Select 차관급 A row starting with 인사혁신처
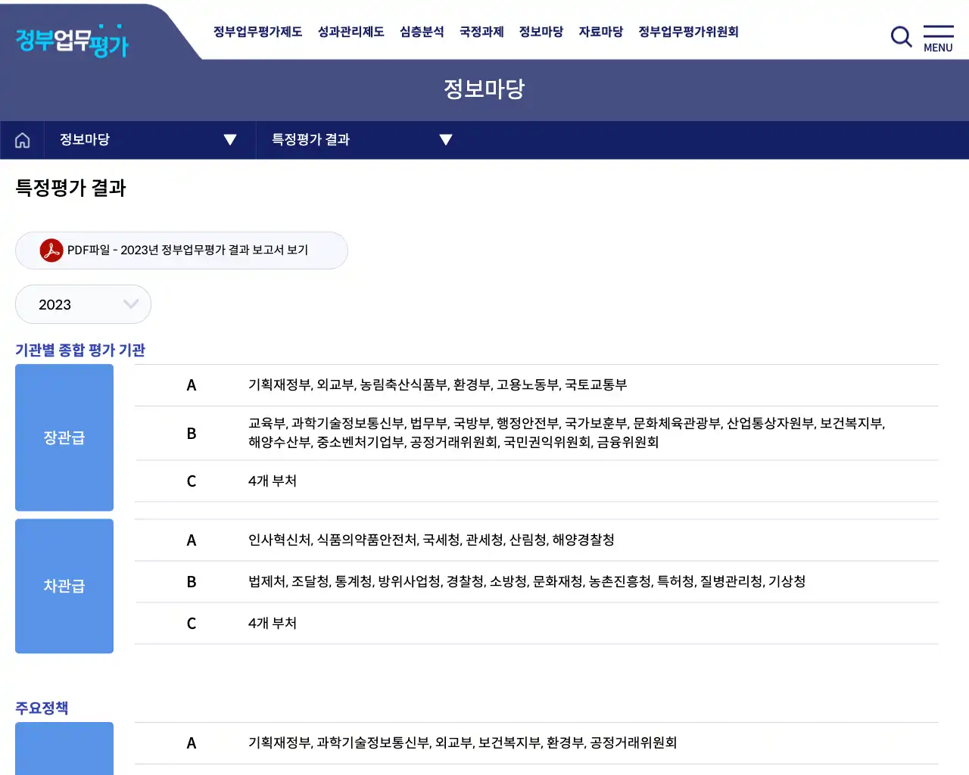The height and width of the screenshot is (775, 969). (537, 540)
